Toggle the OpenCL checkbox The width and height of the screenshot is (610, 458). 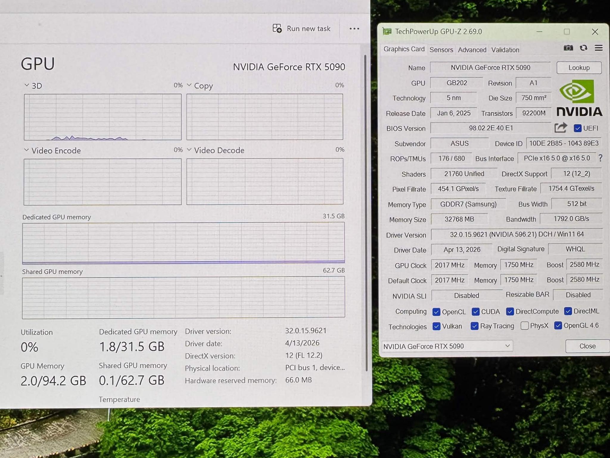click(436, 312)
